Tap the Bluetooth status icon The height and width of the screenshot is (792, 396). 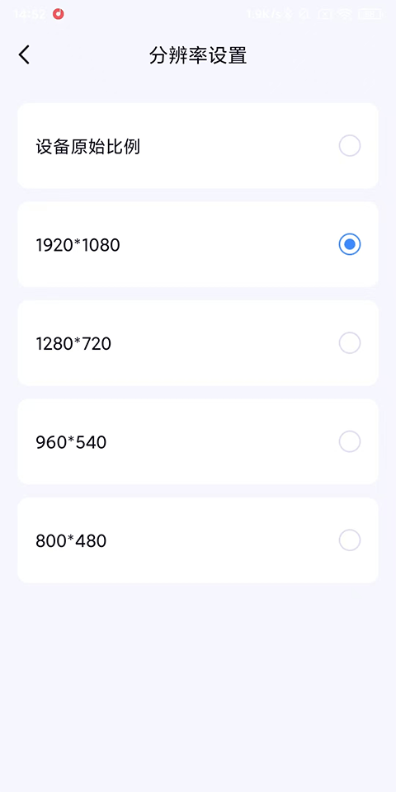tap(289, 14)
